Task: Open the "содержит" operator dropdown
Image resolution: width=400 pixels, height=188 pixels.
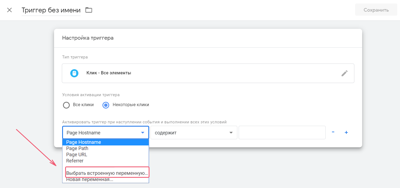Action: point(194,133)
